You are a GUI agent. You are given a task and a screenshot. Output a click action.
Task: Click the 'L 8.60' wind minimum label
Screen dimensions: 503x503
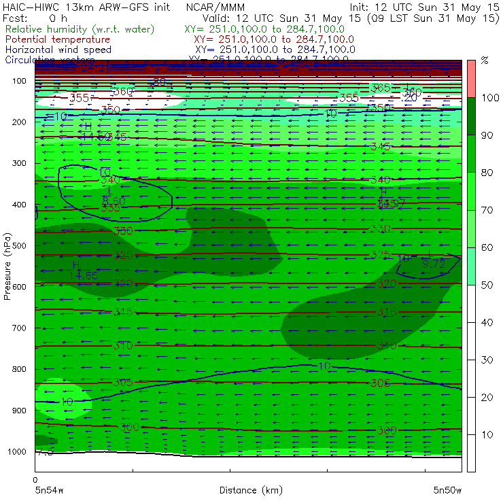pyautogui.click(x=114, y=196)
